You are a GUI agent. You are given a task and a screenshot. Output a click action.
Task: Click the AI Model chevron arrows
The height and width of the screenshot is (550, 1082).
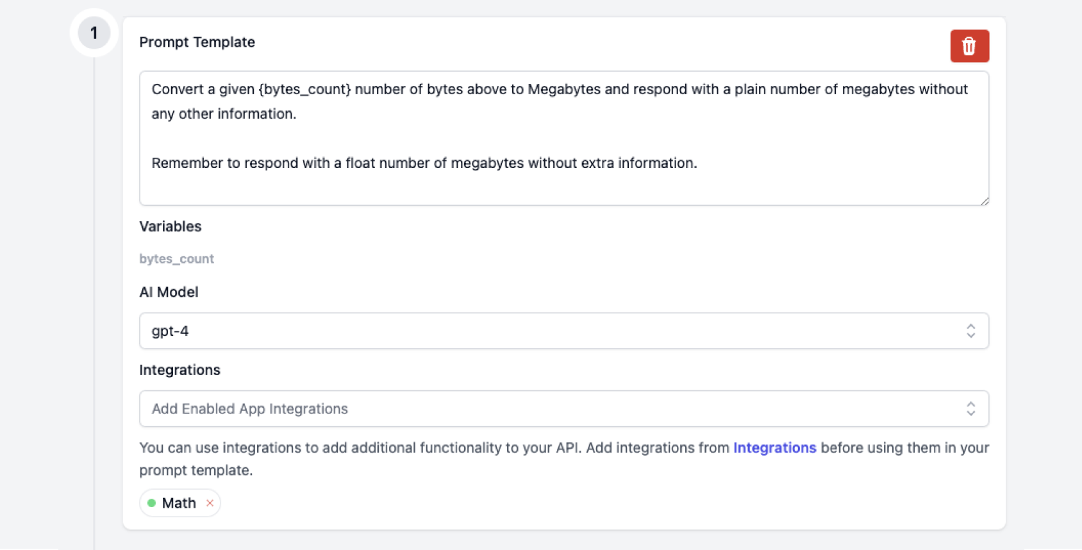coord(970,331)
